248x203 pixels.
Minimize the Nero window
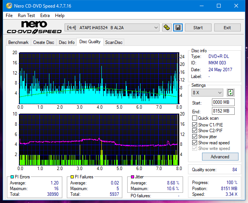click(202, 6)
